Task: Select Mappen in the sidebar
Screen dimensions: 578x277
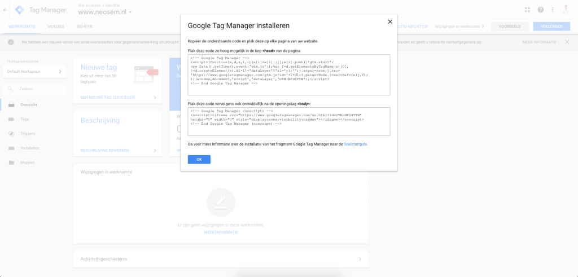Action: coord(28,162)
